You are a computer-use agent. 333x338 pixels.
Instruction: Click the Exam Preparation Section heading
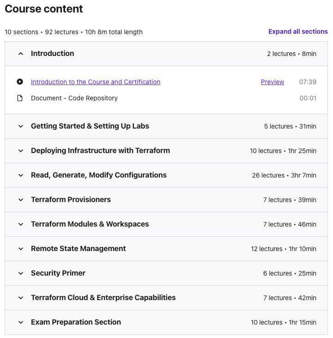(x=76, y=322)
